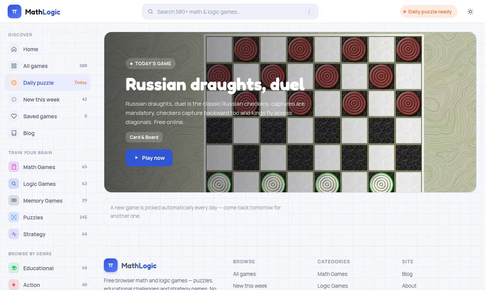Screen dimensions: 485x290
Task: Open New this week in sidebar
Action: click(48, 100)
